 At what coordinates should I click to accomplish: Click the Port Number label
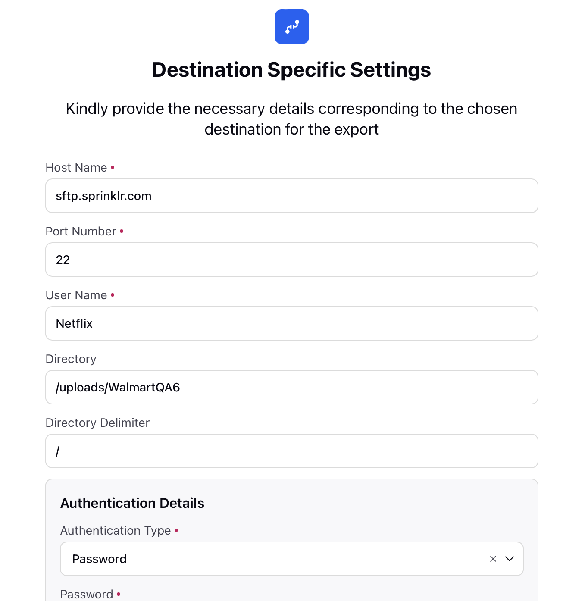click(x=81, y=231)
